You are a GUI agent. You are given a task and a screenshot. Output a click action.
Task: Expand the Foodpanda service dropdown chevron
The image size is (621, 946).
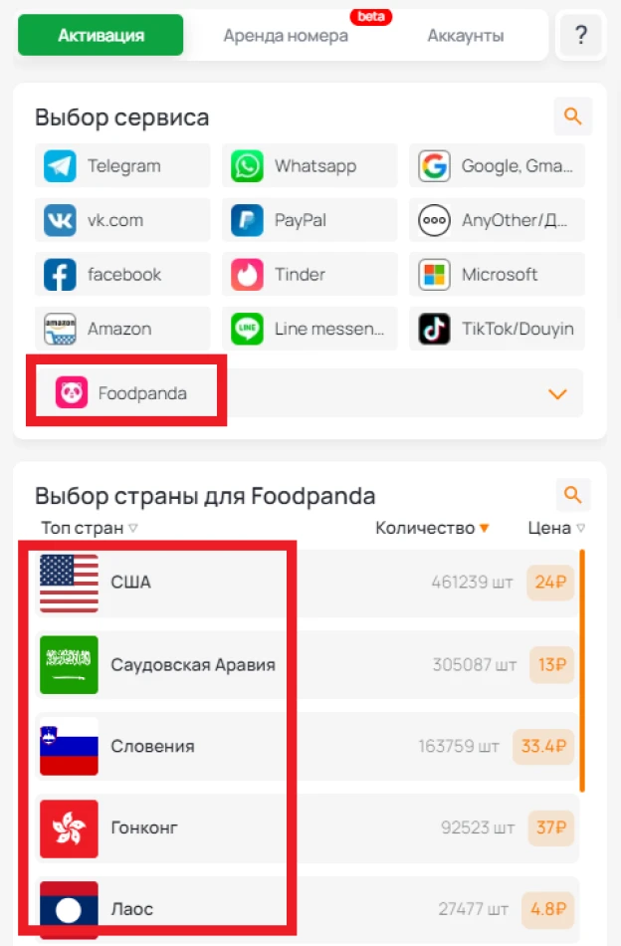pyautogui.click(x=557, y=394)
